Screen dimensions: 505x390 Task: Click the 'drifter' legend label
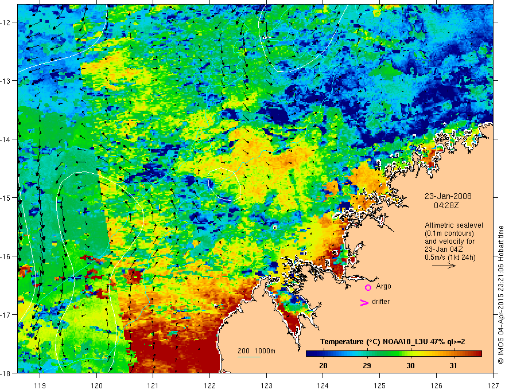pyautogui.click(x=380, y=302)
